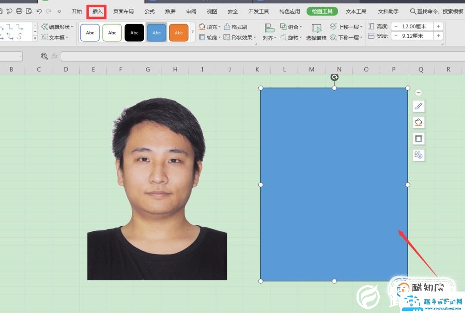Click the plus stepper to increase shape height
This screenshot has height=313, width=465.
coord(438,26)
